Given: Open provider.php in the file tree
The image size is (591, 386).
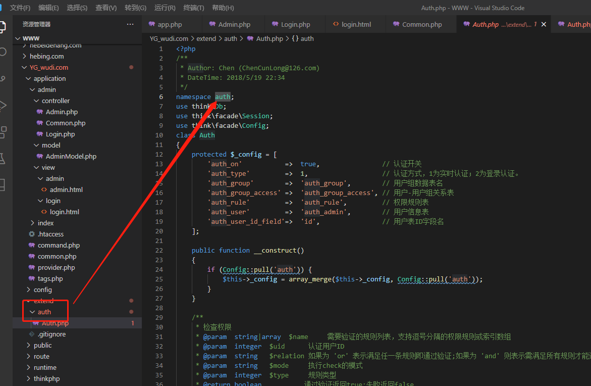Looking at the screenshot, I should click(56, 267).
